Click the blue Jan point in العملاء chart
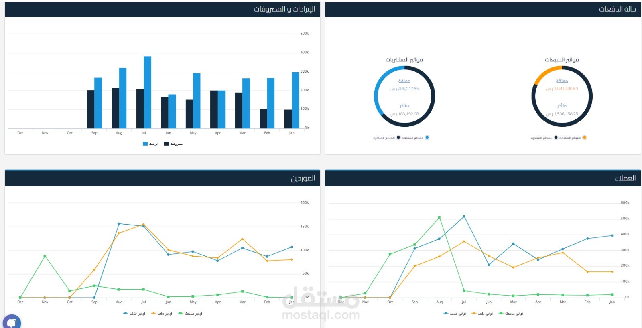This screenshot has width=642, height=328. (x=612, y=236)
